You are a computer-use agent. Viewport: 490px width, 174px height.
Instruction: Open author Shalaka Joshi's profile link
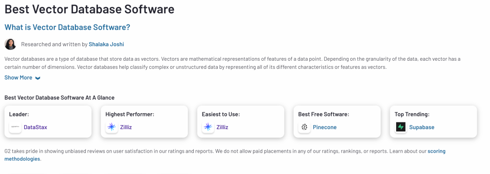point(106,44)
